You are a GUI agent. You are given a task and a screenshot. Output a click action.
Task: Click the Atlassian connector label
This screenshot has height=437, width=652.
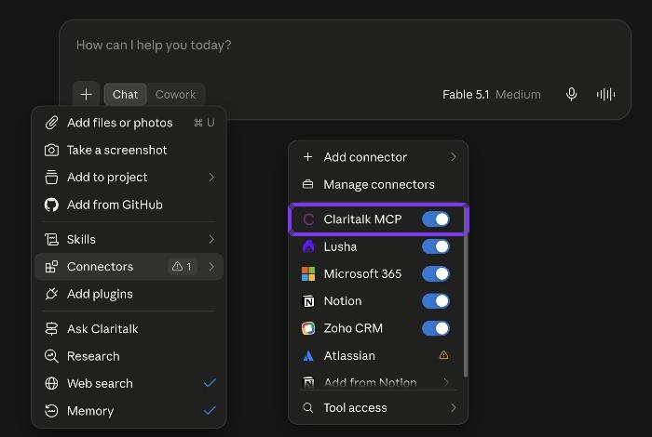point(349,356)
